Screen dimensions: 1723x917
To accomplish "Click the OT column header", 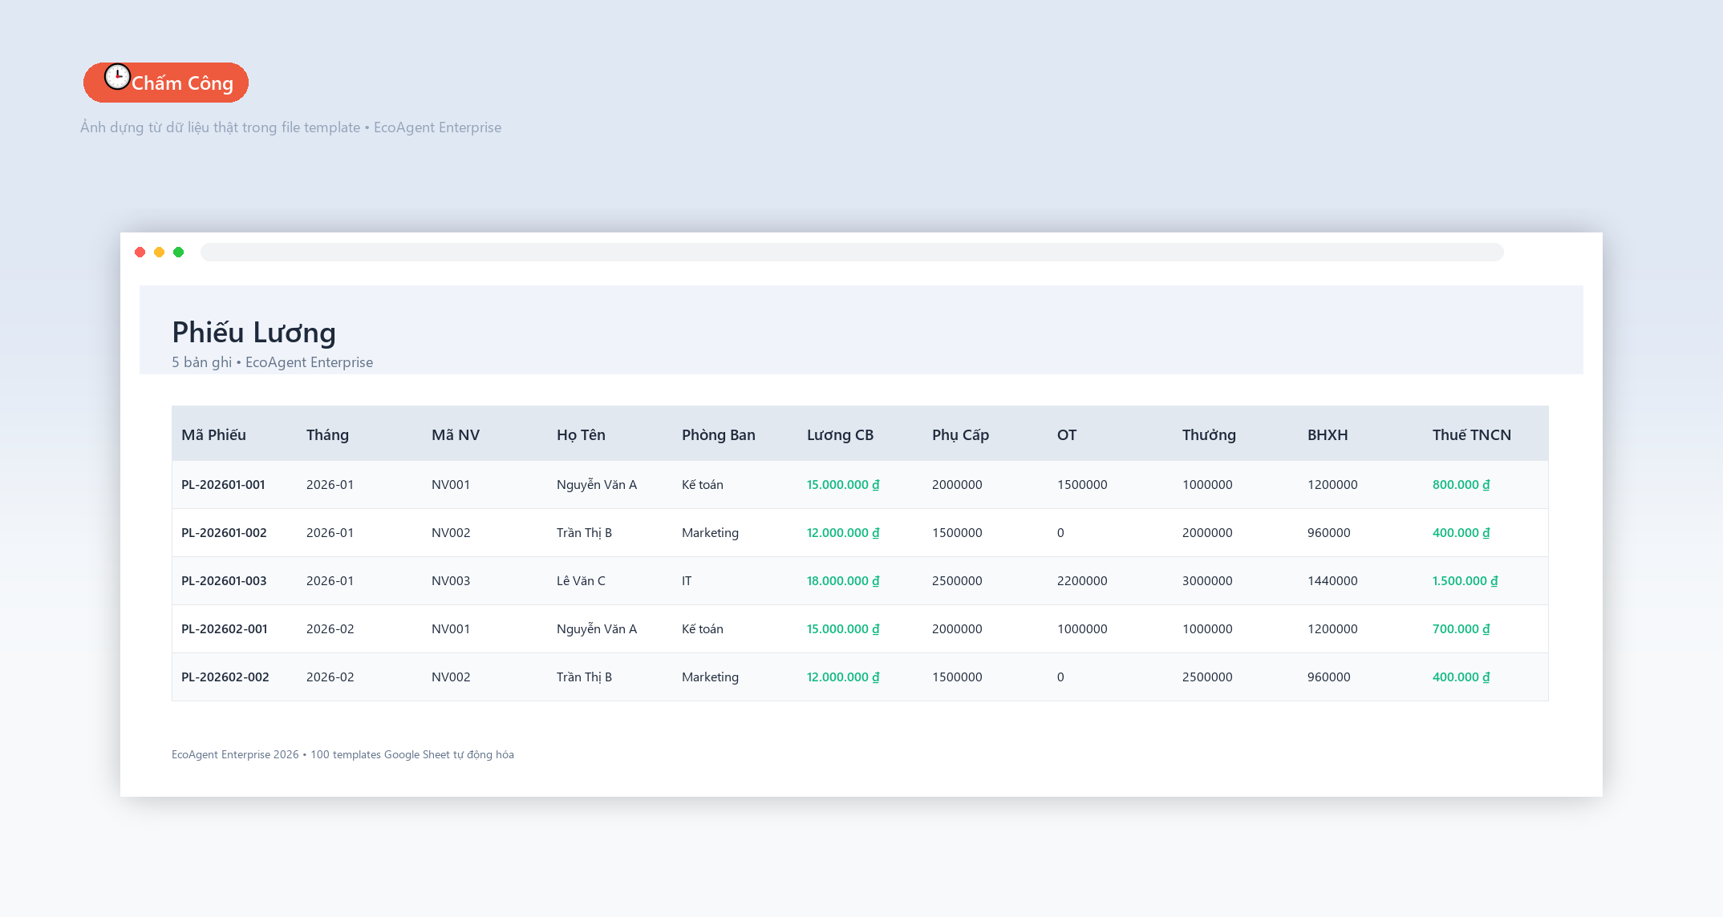I will click(1067, 434).
